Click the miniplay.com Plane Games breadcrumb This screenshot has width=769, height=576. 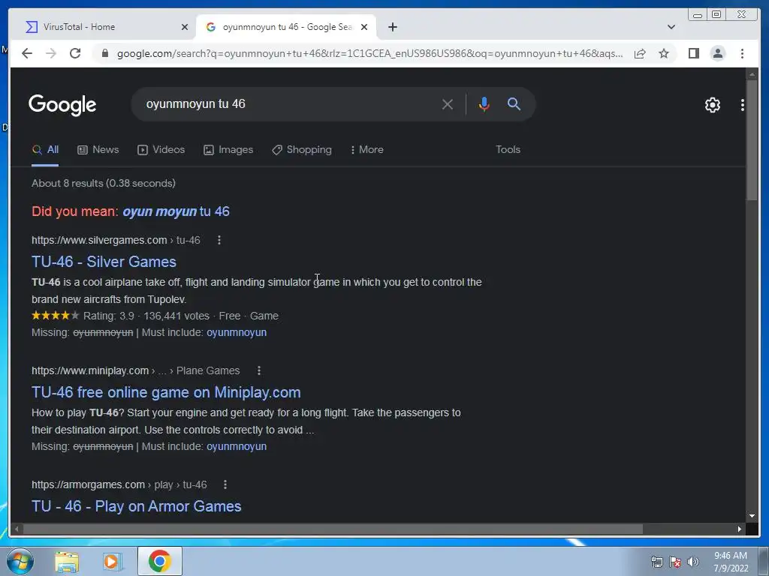pyautogui.click(x=135, y=370)
